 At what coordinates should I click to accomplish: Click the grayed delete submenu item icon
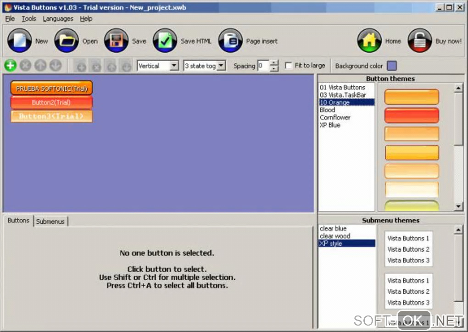(x=96, y=66)
